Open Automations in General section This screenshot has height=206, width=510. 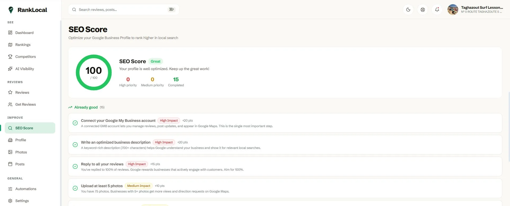30,189
